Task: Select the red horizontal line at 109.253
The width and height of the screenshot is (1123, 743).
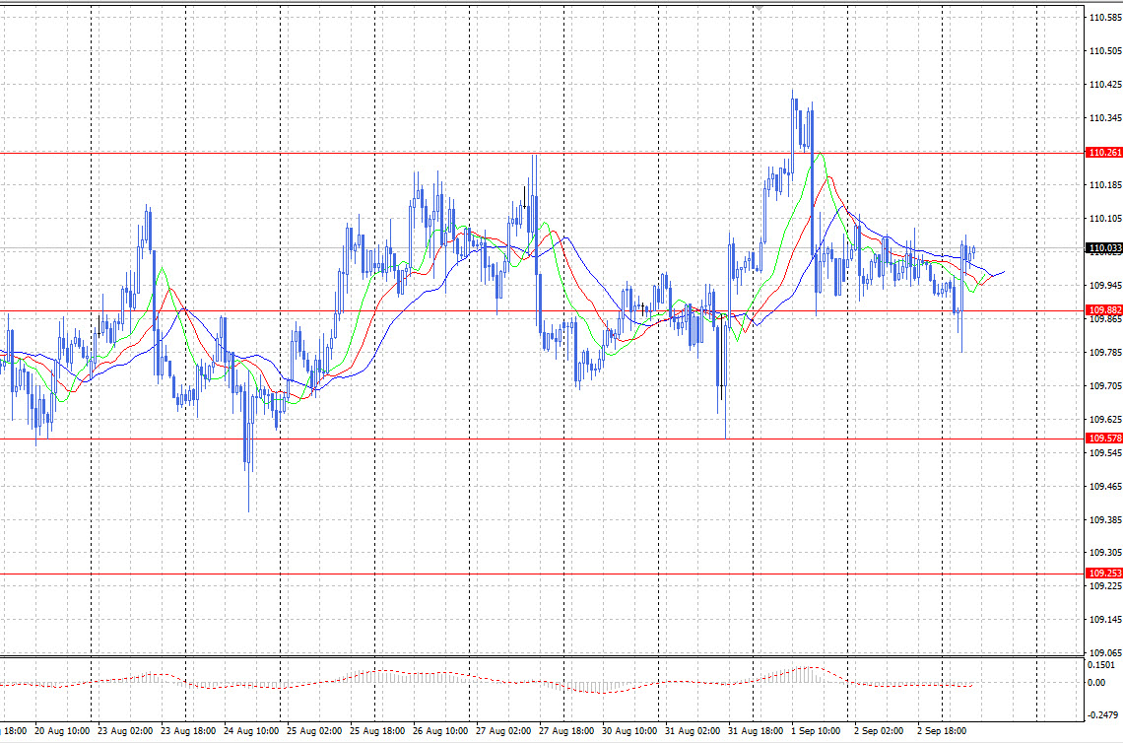Action: [542, 574]
